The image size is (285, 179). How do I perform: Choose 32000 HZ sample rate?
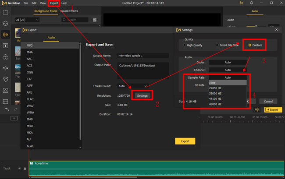tap(228, 93)
